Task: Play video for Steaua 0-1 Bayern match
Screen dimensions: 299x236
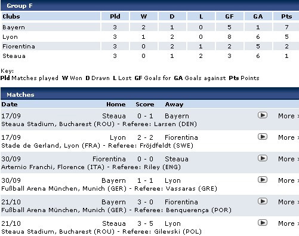Action: (x=263, y=115)
